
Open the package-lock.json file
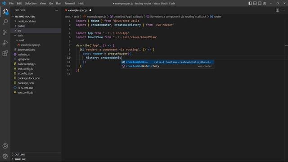(36, 78)
